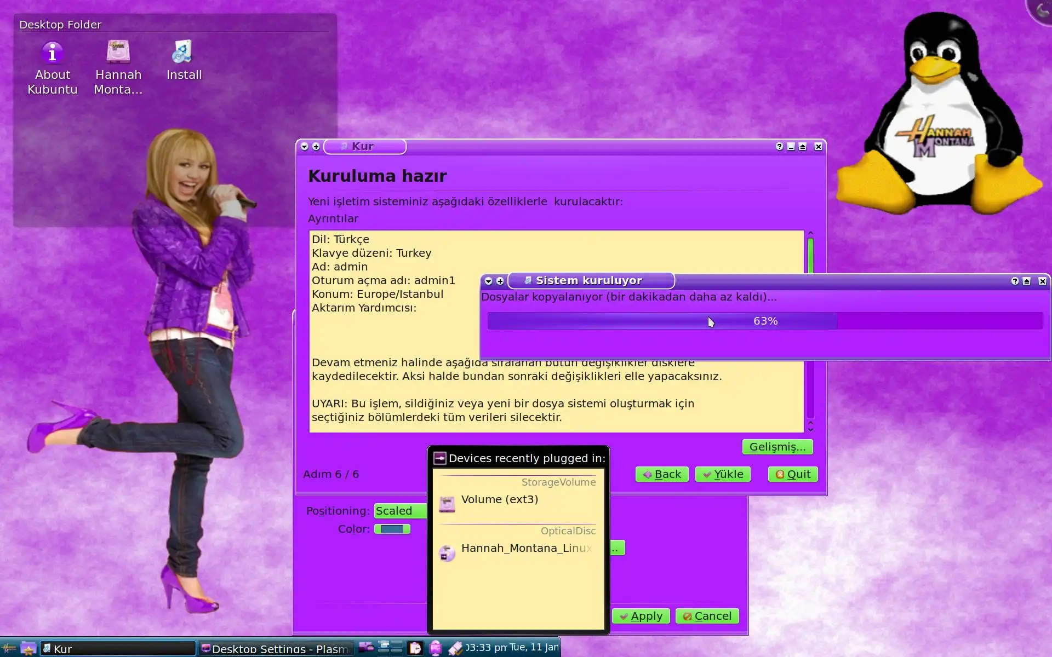Click the Volume (ext3) storage device
This screenshot has width=1052, height=657.
coord(499,500)
